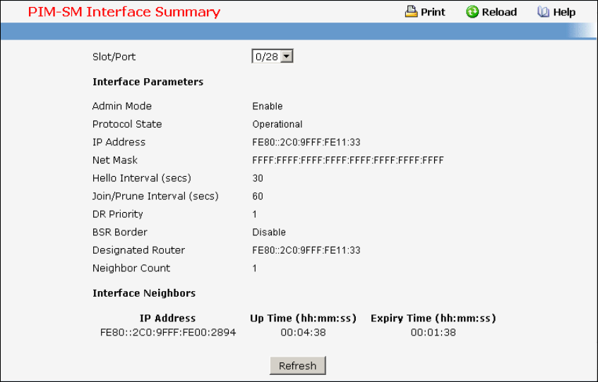The width and height of the screenshot is (598, 382).
Task: Click the Net Mask value
Action: point(347,160)
